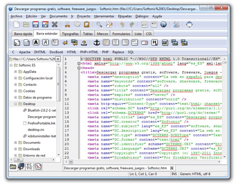Show the character map panel icon

29,166
